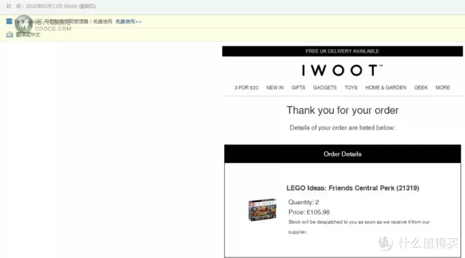Image resolution: width=465 pixels, height=258 pixels.
Task: Open LEGO Ideas: Friends Central Perk (21319) title
Action: click(x=353, y=188)
